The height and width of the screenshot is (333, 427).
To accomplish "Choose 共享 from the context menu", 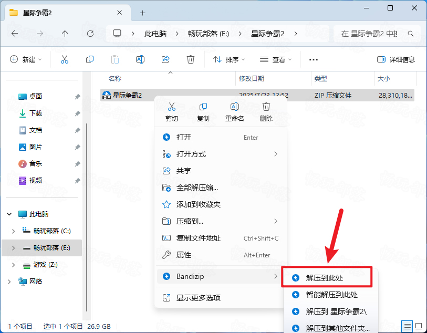I will point(221,171).
